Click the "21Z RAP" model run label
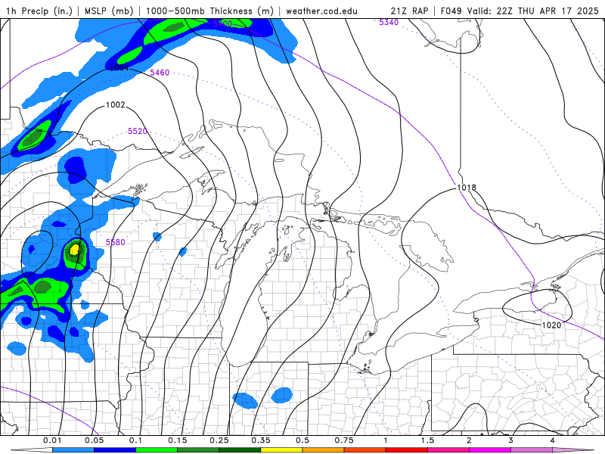Screen dimensions: 605x454 click(x=409, y=11)
